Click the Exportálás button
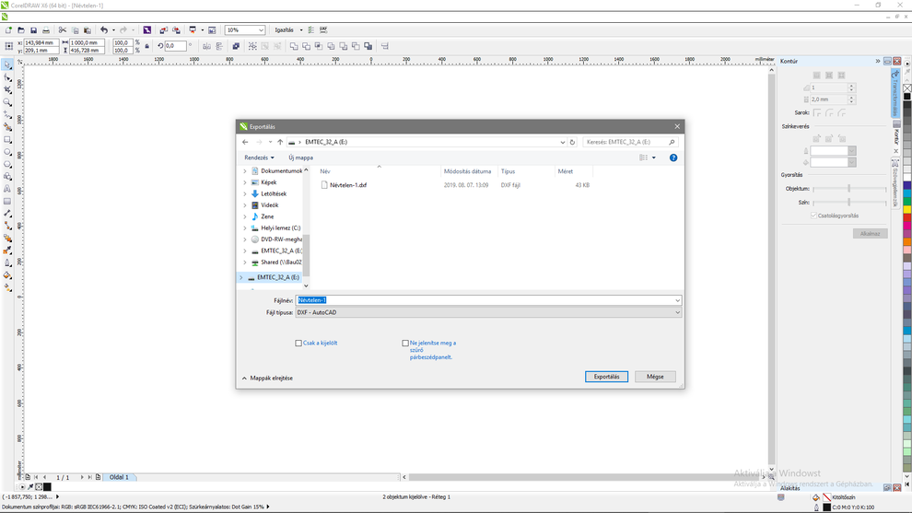Screen dimensions: 912x513 [606, 377]
